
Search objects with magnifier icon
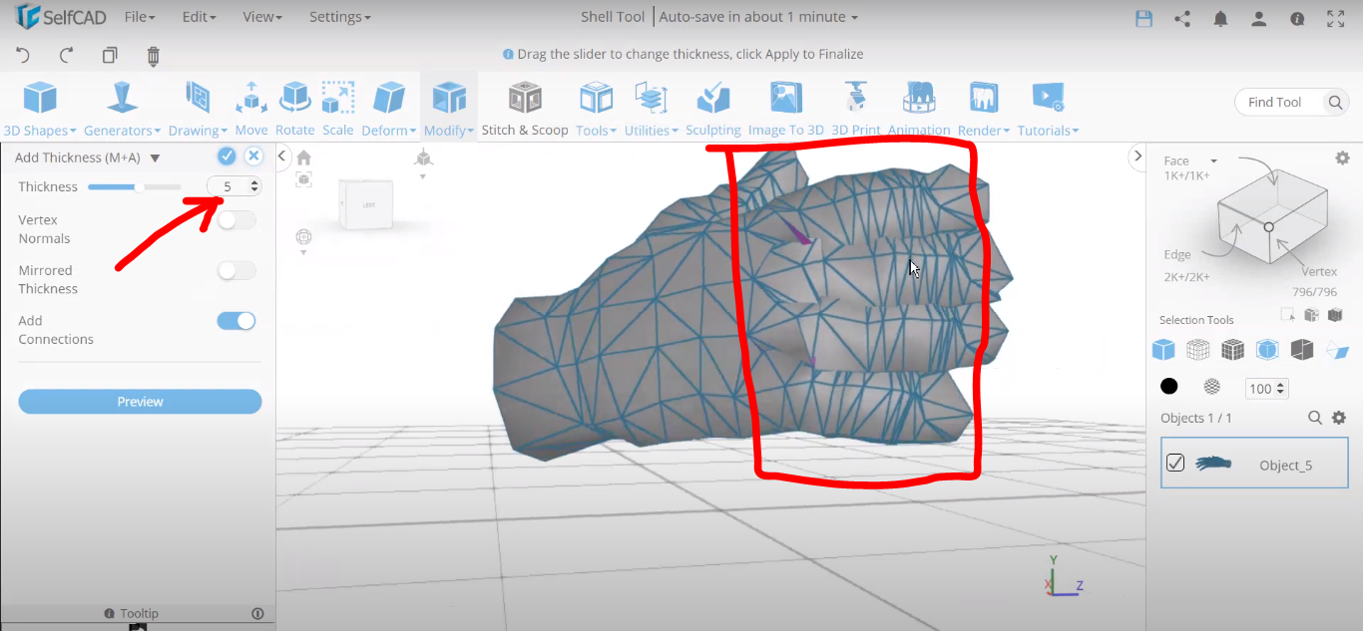click(x=1315, y=418)
